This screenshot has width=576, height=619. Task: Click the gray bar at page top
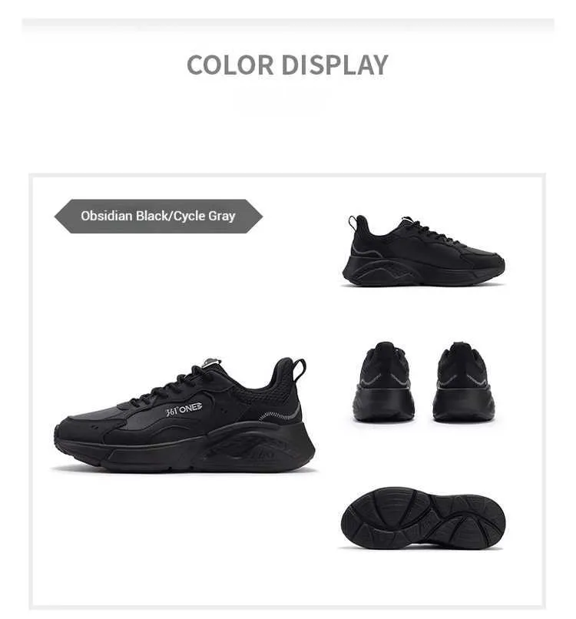click(288, 25)
